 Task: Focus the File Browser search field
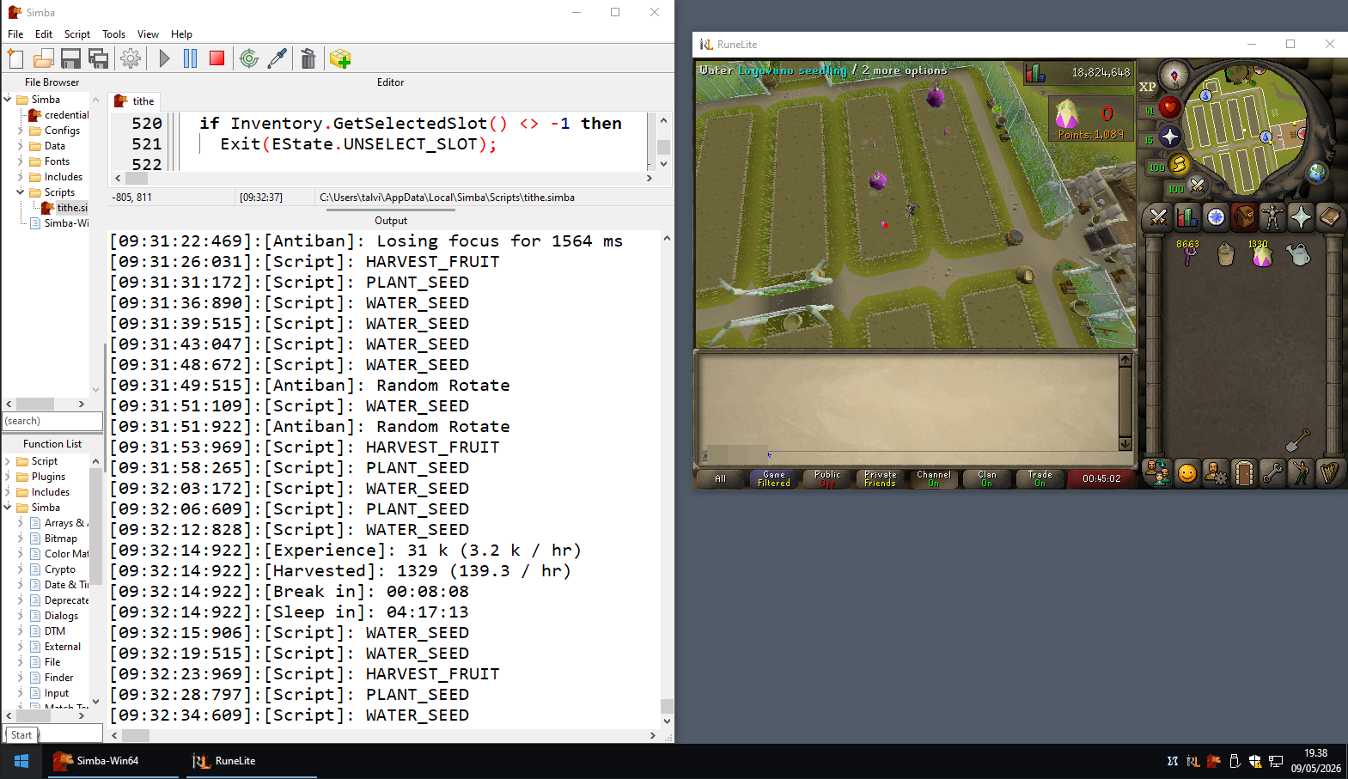click(x=52, y=421)
